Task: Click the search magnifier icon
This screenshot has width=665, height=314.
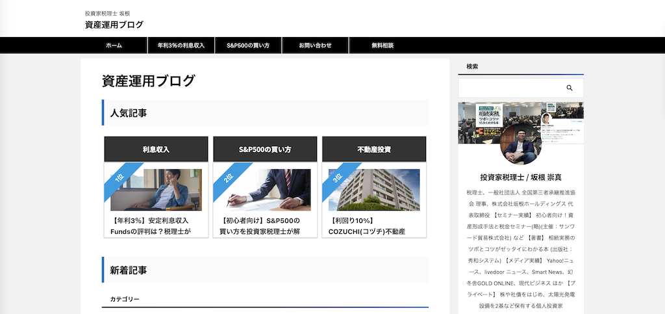Action: [x=570, y=88]
